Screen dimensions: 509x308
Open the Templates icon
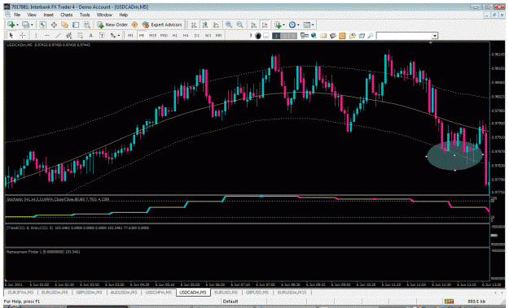pyautogui.click(x=306, y=24)
